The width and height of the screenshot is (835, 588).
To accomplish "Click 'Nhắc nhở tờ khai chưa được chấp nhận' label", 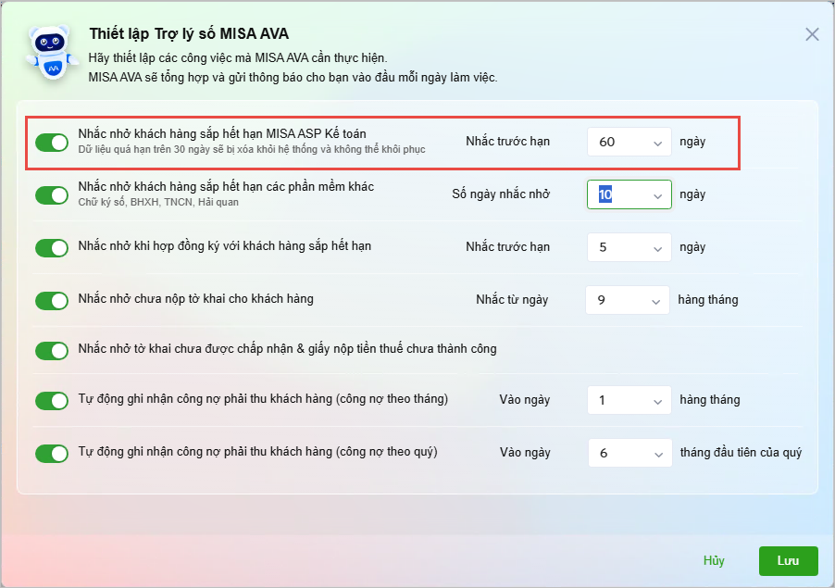I will pyautogui.click(x=287, y=349).
